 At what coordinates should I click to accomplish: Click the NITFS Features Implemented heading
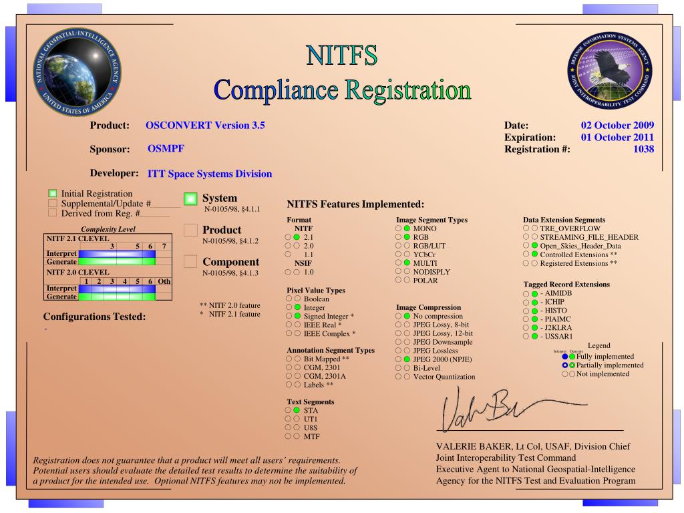coord(355,204)
